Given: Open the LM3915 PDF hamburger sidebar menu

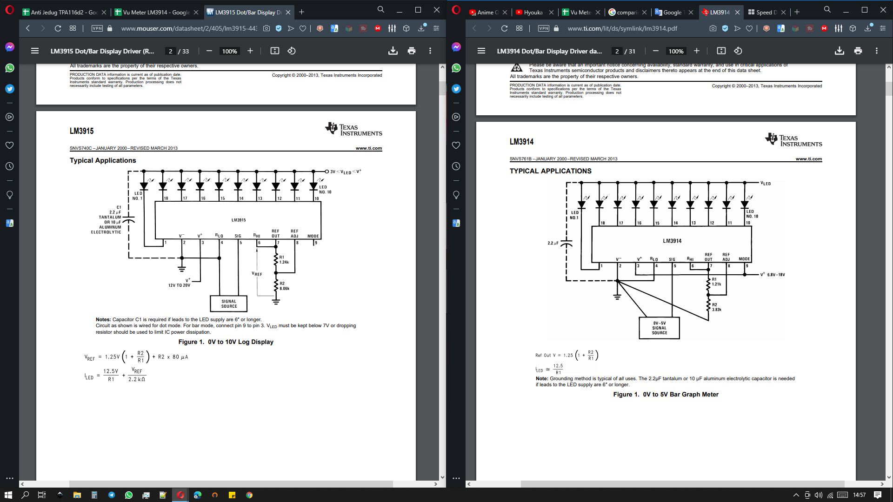Looking at the screenshot, I should (x=35, y=51).
